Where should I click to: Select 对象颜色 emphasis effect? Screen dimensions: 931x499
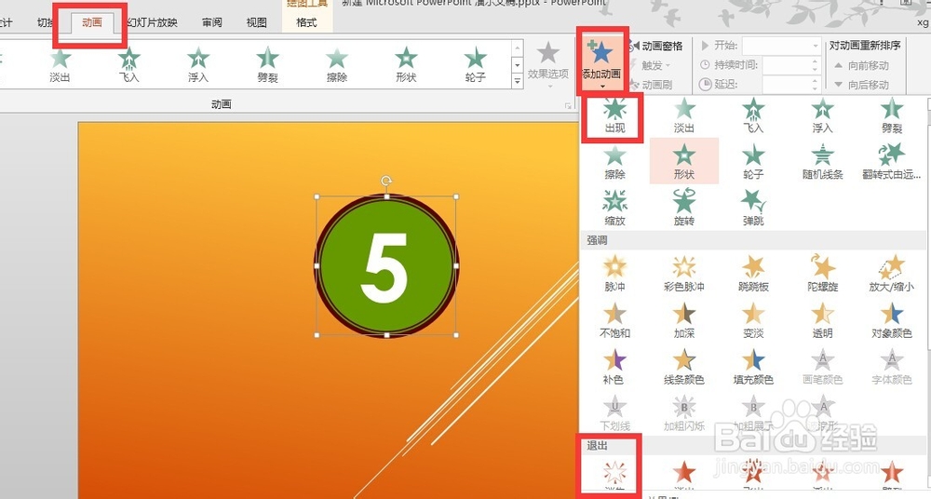[x=892, y=320]
